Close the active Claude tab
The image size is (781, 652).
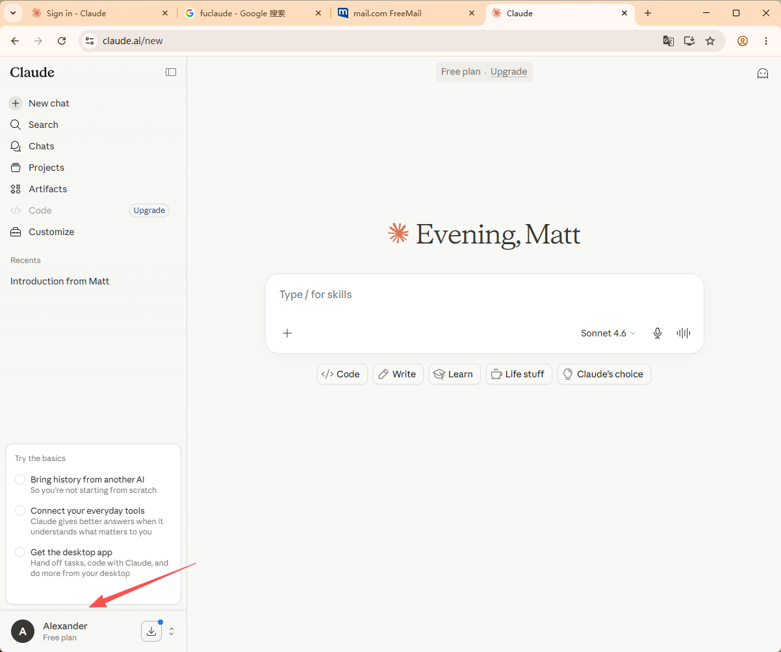pyautogui.click(x=625, y=13)
